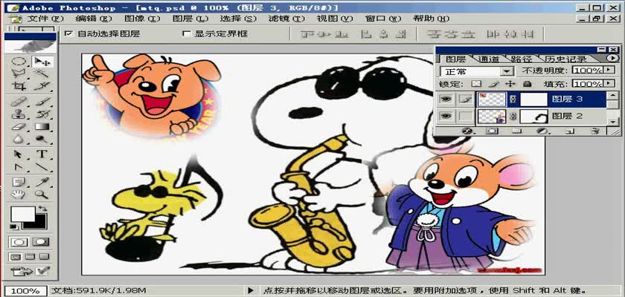Click the add layer mask button

click(x=493, y=131)
